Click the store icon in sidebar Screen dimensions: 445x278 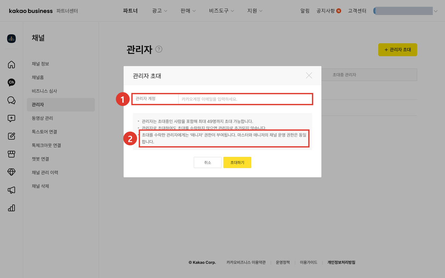coord(11,154)
